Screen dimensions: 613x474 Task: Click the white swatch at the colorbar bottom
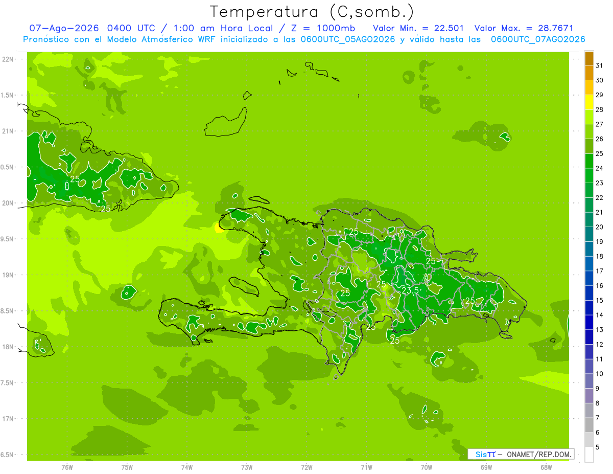tap(589, 455)
